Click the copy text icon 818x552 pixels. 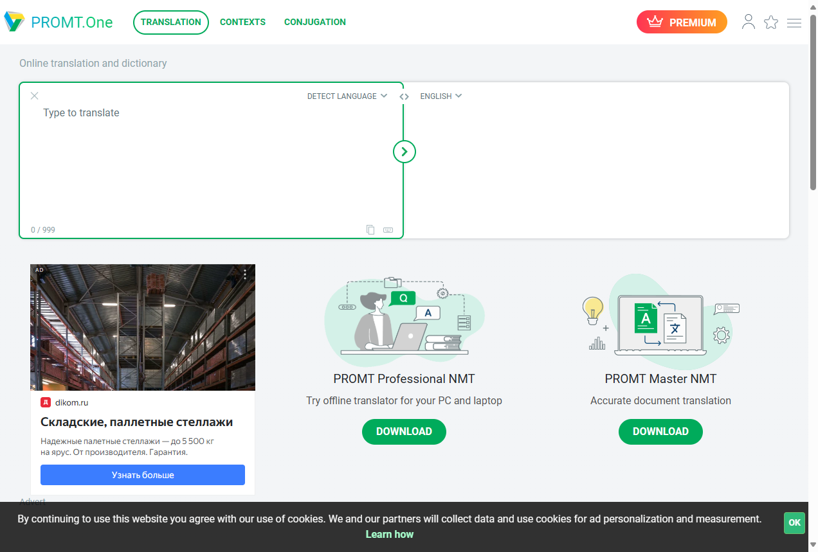[370, 229]
